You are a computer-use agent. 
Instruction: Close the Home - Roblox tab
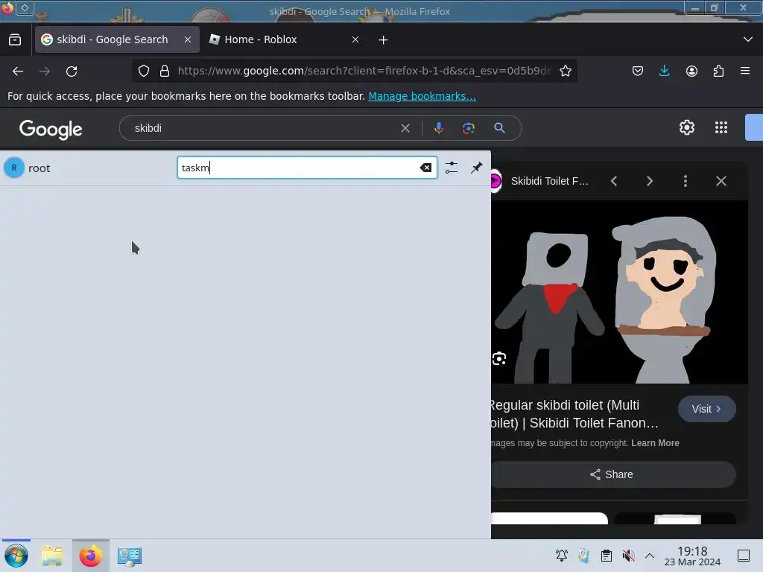click(x=355, y=40)
